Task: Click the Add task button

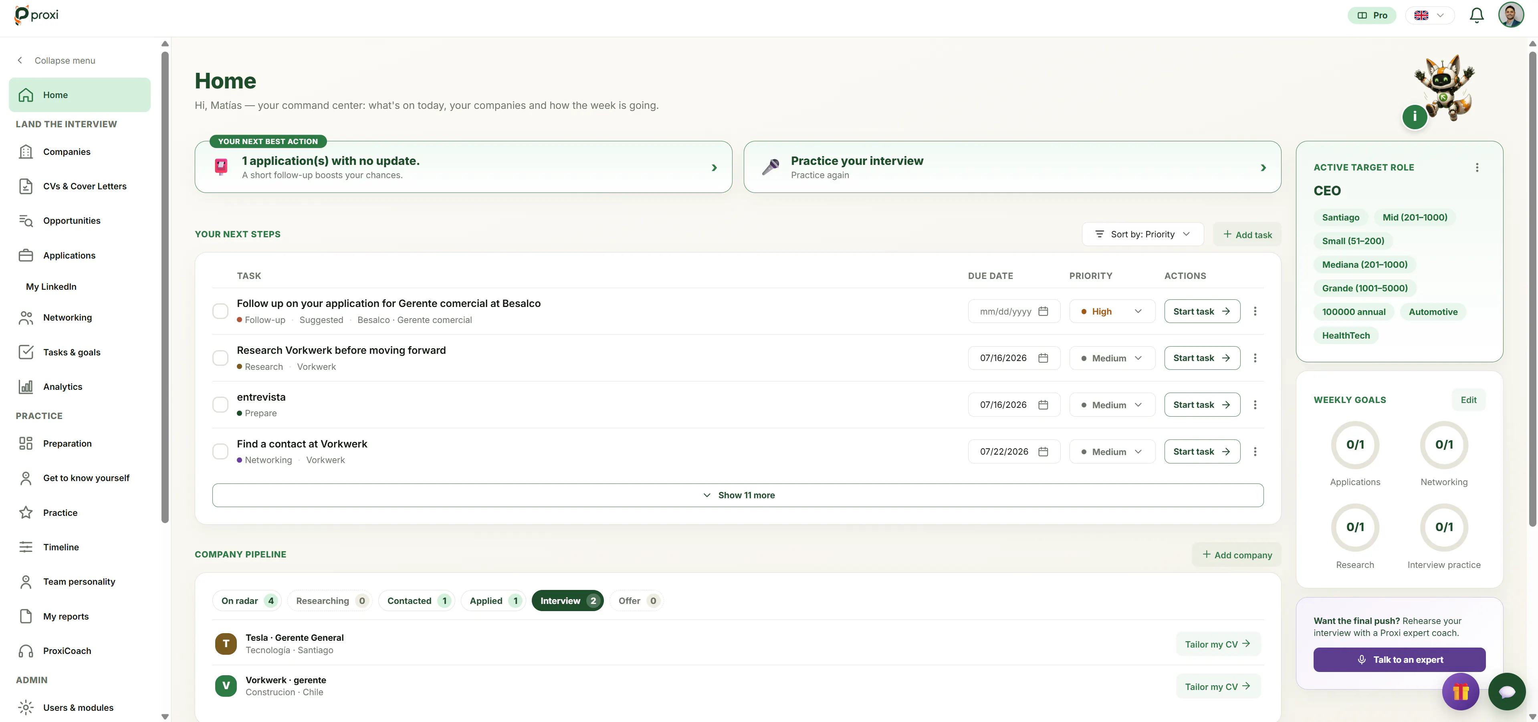Action: (x=1247, y=235)
